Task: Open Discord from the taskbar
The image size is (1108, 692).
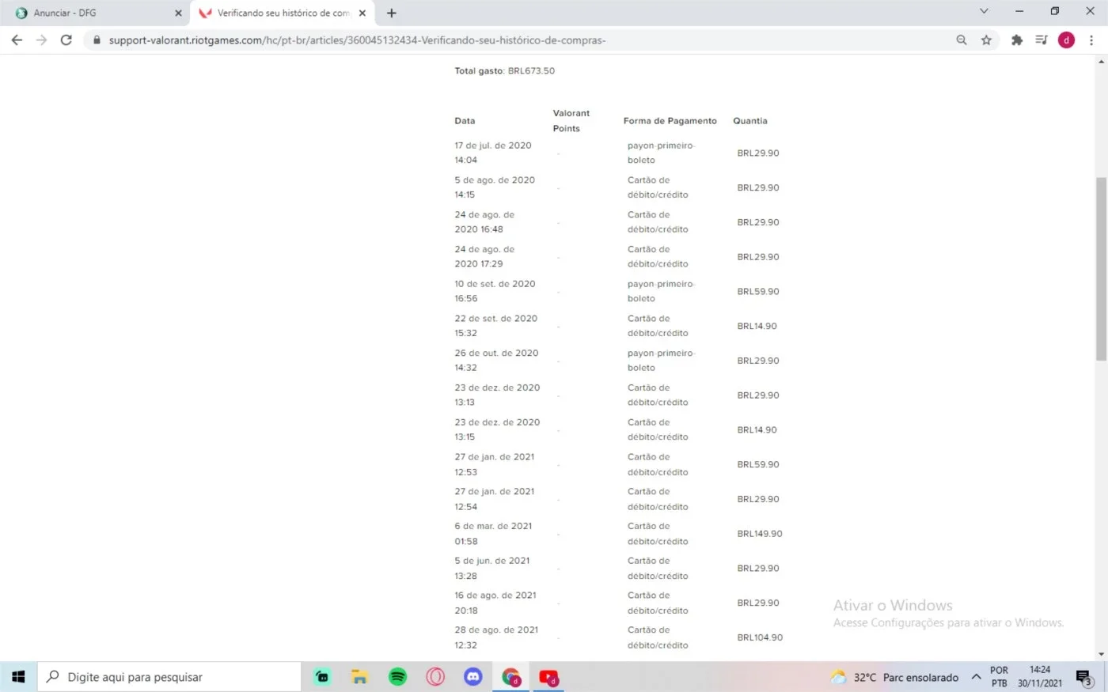Action: click(472, 677)
